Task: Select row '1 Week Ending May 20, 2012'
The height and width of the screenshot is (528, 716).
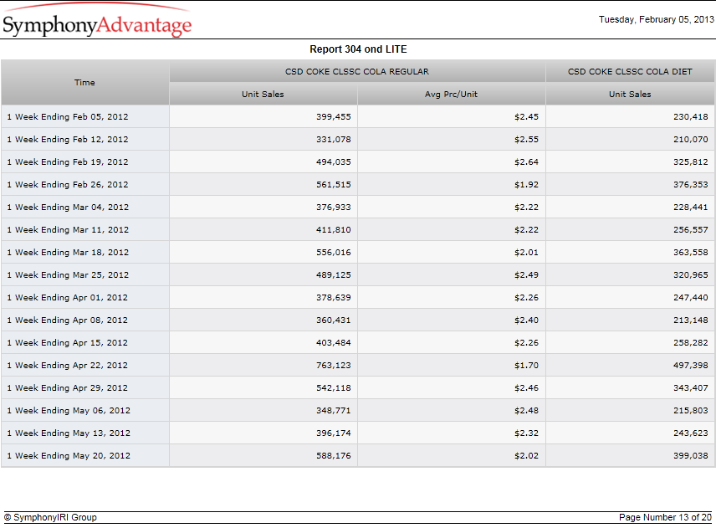Action: [x=357, y=456]
